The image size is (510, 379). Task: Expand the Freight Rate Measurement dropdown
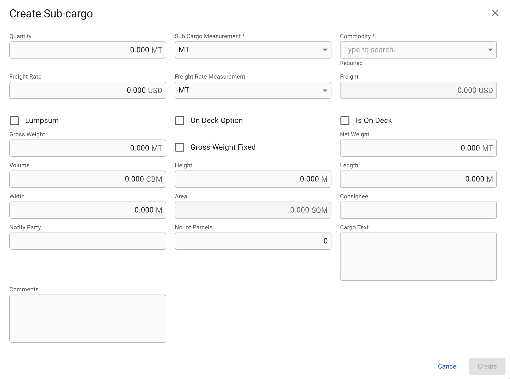click(253, 90)
